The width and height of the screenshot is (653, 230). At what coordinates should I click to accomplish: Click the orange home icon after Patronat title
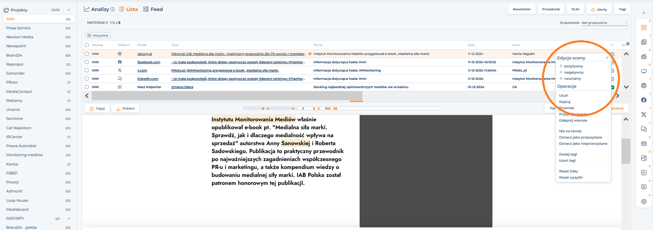point(310,54)
